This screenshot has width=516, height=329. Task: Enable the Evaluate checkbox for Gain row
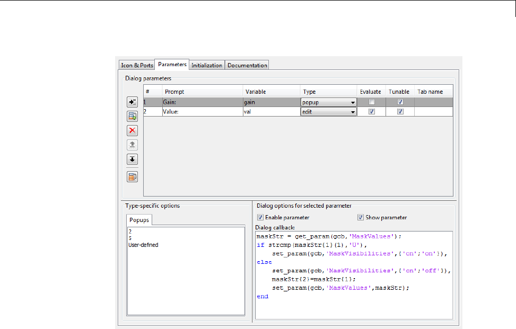click(372, 102)
